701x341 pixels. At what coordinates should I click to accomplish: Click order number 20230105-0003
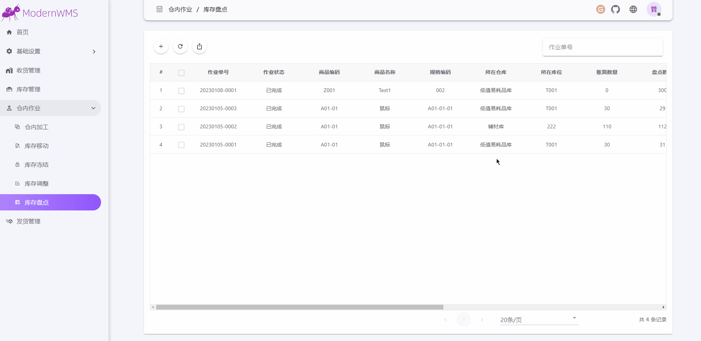[x=218, y=108]
